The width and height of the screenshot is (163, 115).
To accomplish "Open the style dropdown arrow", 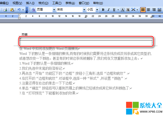I will tap(54, 10).
